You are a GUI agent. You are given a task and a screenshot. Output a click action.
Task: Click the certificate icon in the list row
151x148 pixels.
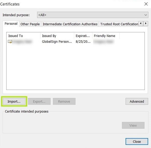(10, 42)
